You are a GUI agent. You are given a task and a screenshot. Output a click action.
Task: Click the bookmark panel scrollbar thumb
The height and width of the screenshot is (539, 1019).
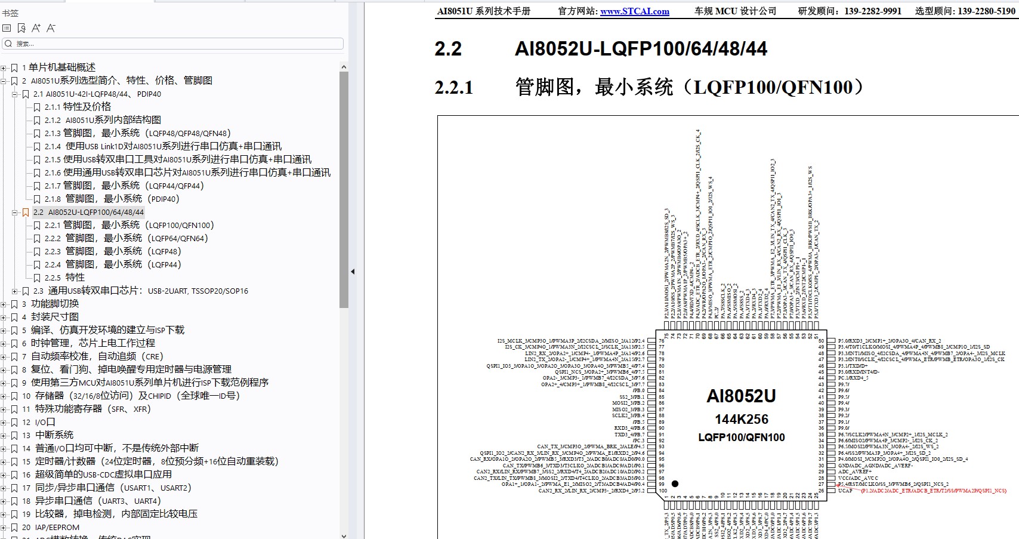pyautogui.click(x=344, y=190)
